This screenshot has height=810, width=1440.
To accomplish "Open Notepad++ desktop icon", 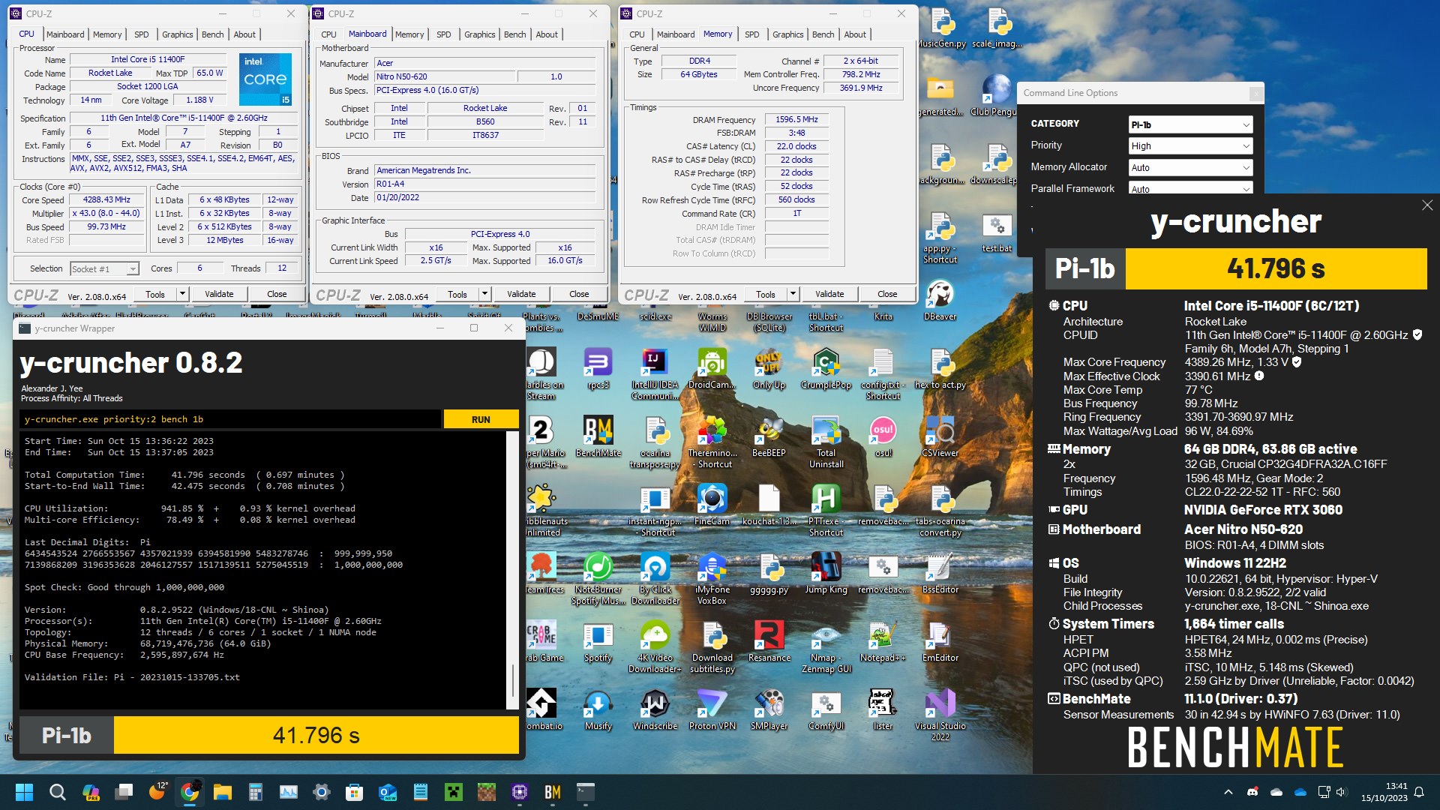I will click(x=883, y=641).
